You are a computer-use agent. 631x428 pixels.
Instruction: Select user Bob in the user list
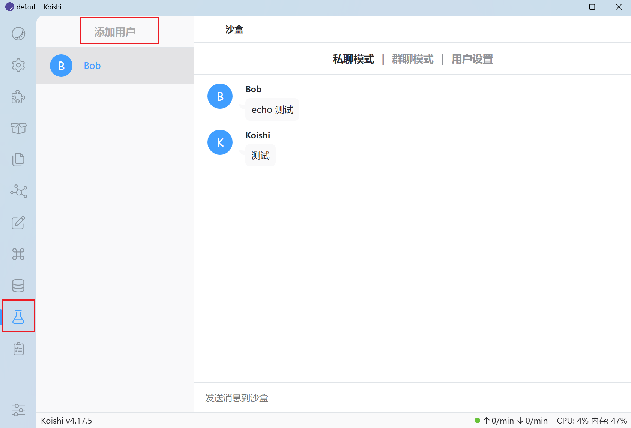115,66
